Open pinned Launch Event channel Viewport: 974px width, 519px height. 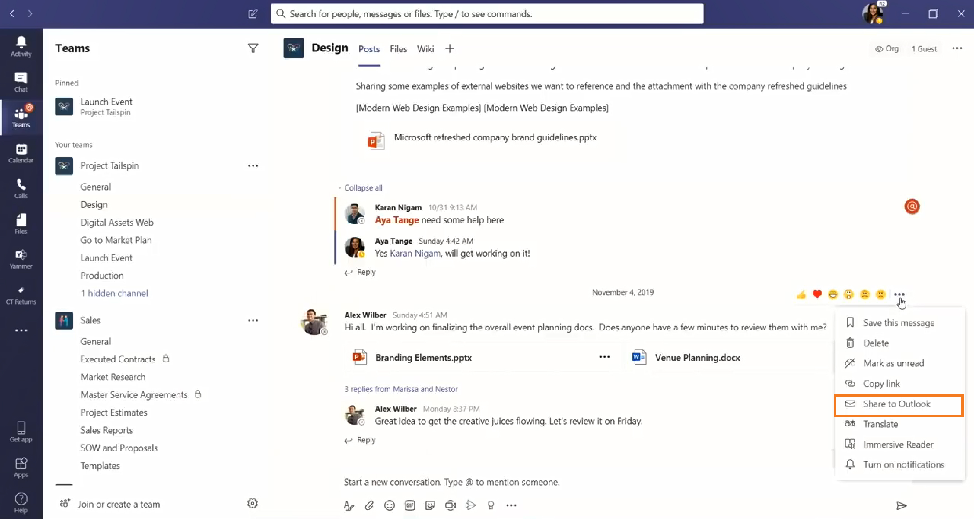[x=94, y=107]
